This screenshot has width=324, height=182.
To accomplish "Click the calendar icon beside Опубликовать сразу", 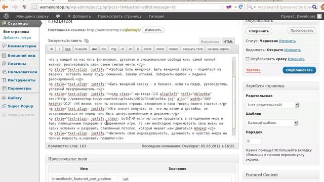I will pyautogui.click(x=248, y=59).
